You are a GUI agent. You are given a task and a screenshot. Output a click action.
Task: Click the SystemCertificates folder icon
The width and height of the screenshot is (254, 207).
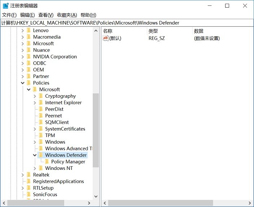pyautogui.click(x=41, y=129)
